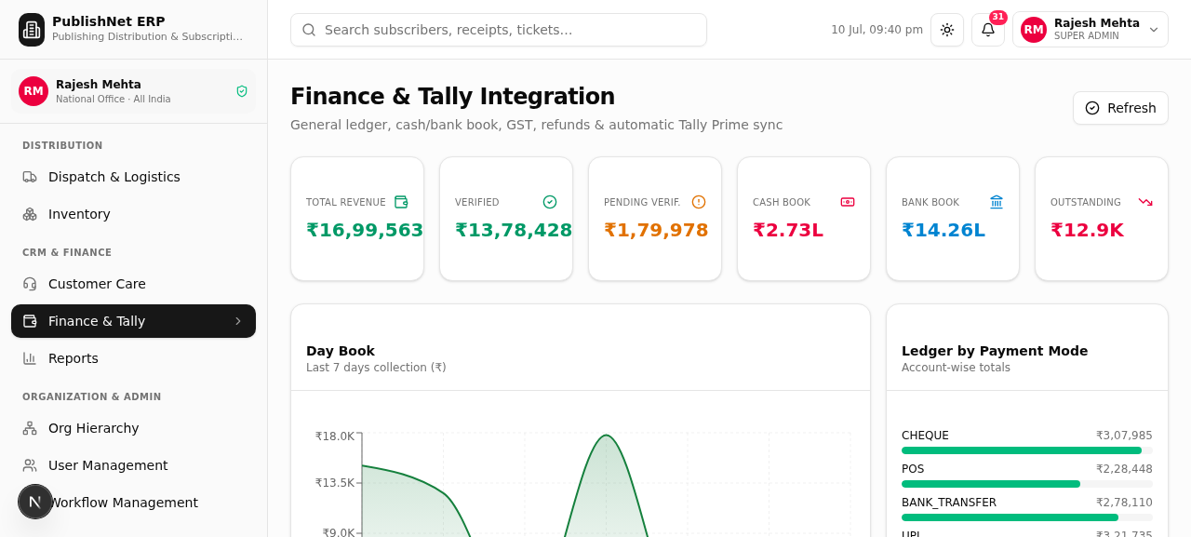The width and height of the screenshot is (1191, 537).
Task: Click the ₹18.0K axis label
Action: [x=335, y=436]
